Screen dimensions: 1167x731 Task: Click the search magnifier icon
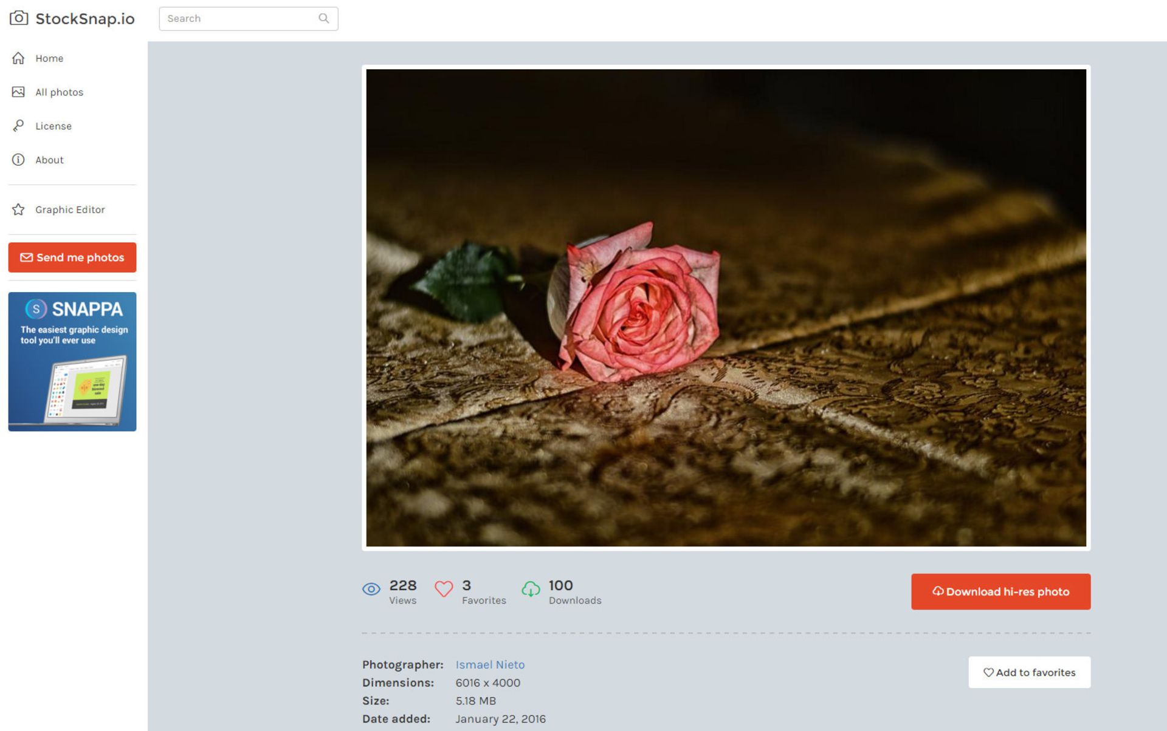click(323, 18)
